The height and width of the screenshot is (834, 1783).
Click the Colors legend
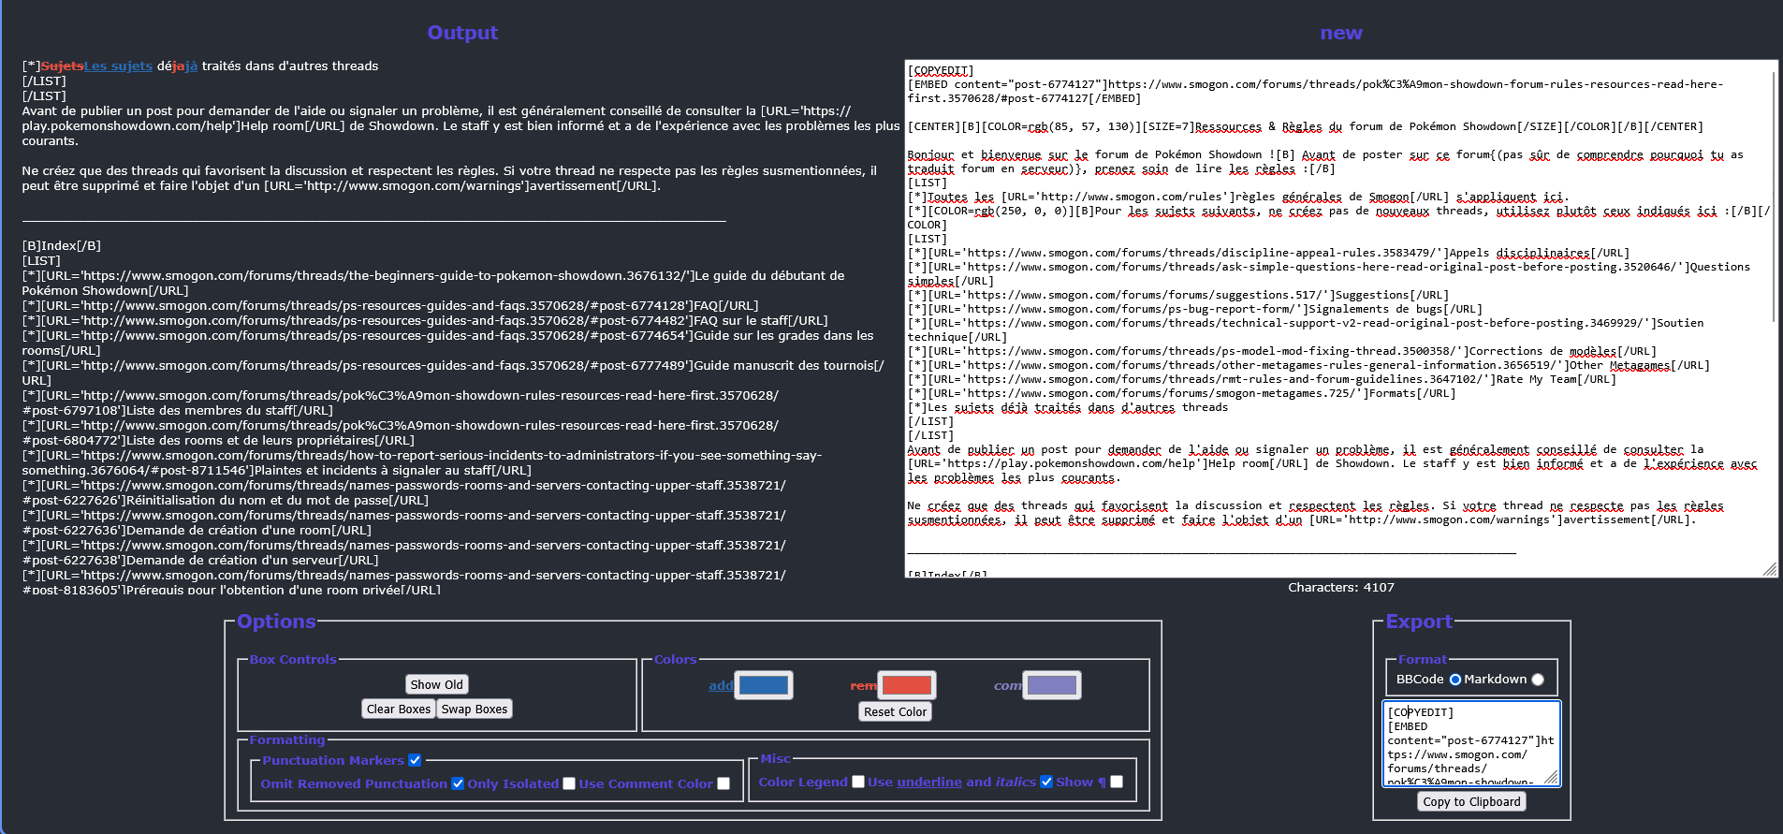[x=675, y=660]
